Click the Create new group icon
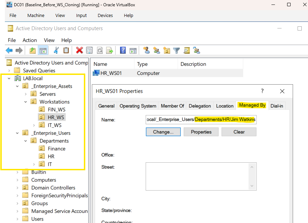This screenshot has width=308, height=223. [157, 51]
